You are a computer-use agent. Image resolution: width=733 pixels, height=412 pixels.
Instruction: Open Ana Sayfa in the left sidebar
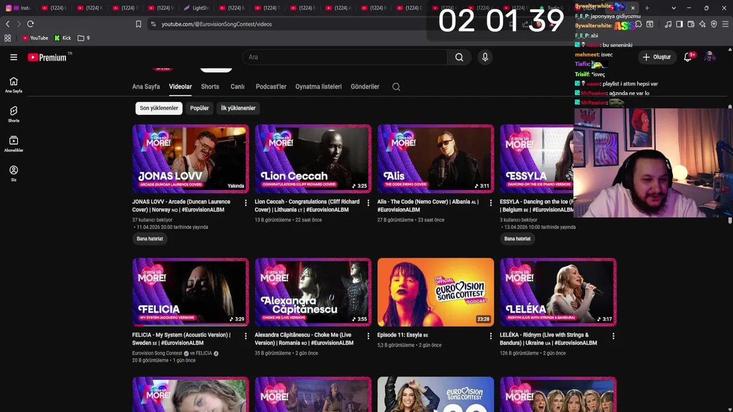click(x=14, y=85)
